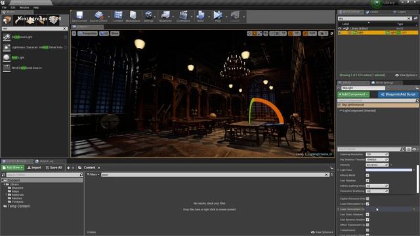Enable the rotate gizmo icon in viewport
420x236 pixels.
[x=255, y=33]
